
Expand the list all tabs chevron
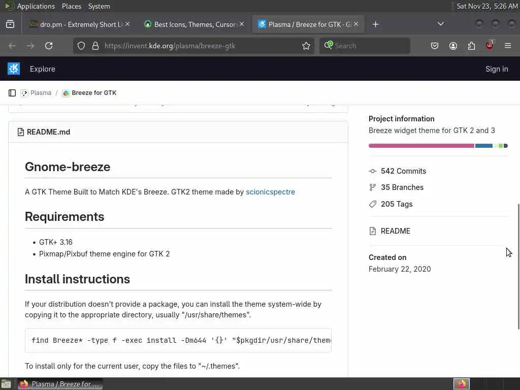click(x=440, y=24)
